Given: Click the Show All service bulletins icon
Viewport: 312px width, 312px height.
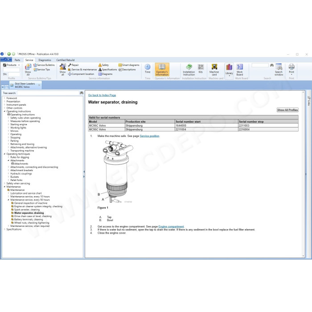Looking at the screenshot, I should 28,70.
